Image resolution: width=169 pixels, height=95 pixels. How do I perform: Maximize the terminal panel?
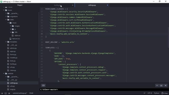click(x=161, y=85)
